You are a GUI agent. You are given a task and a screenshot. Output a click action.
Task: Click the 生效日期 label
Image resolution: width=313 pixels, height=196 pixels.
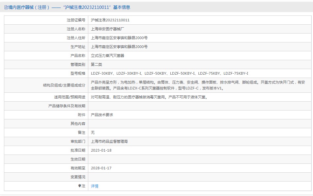78,159
